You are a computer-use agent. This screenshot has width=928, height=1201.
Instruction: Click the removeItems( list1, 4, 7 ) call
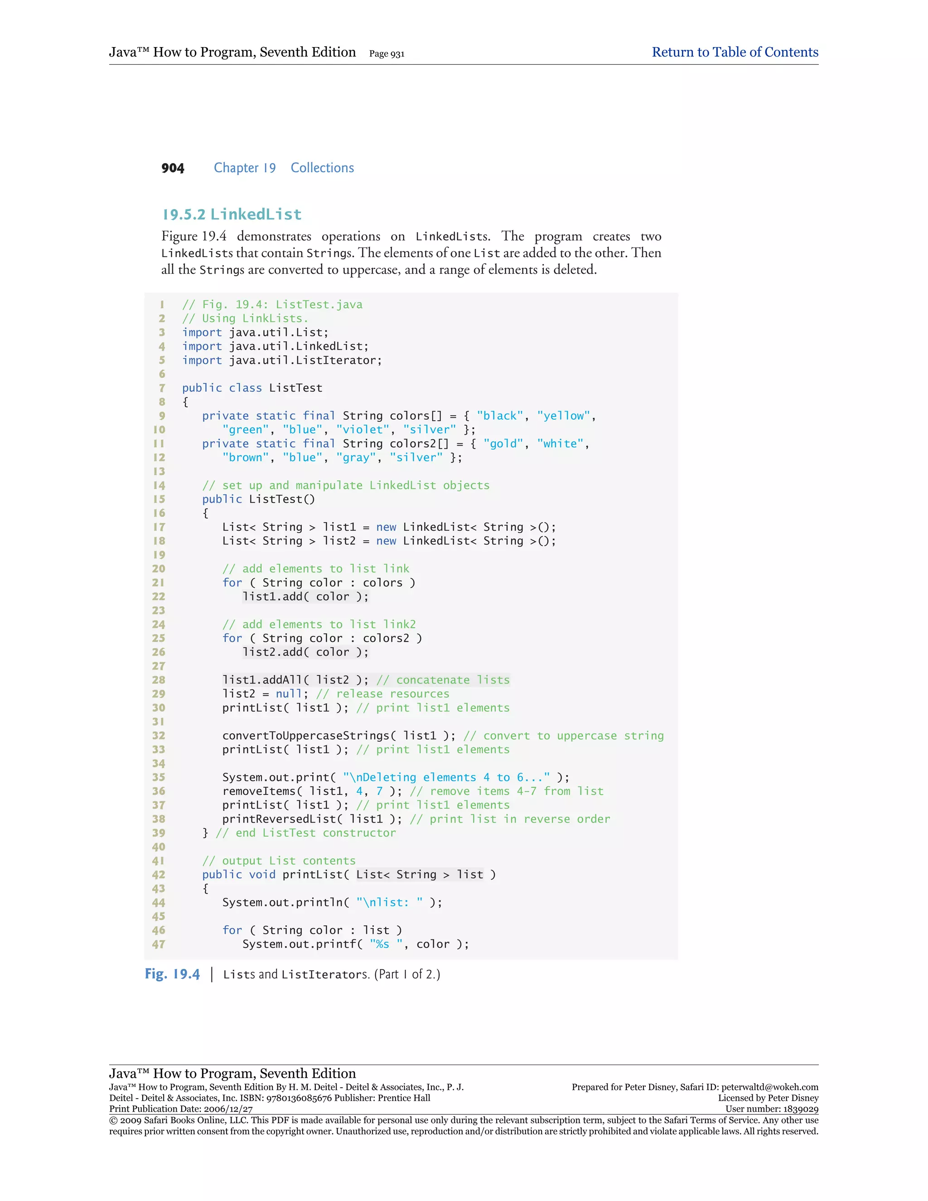(x=312, y=791)
